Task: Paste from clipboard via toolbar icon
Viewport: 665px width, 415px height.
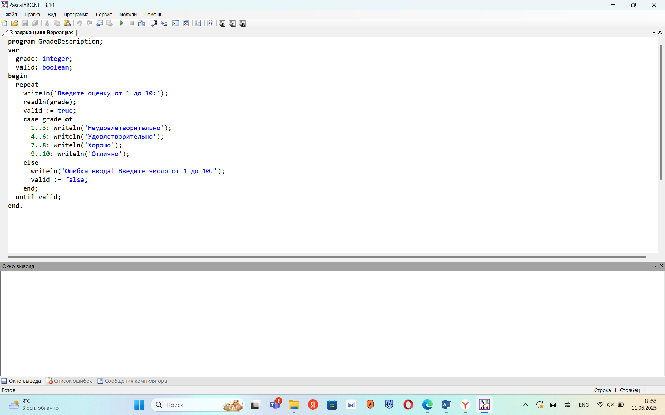Action: [x=67, y=23]
